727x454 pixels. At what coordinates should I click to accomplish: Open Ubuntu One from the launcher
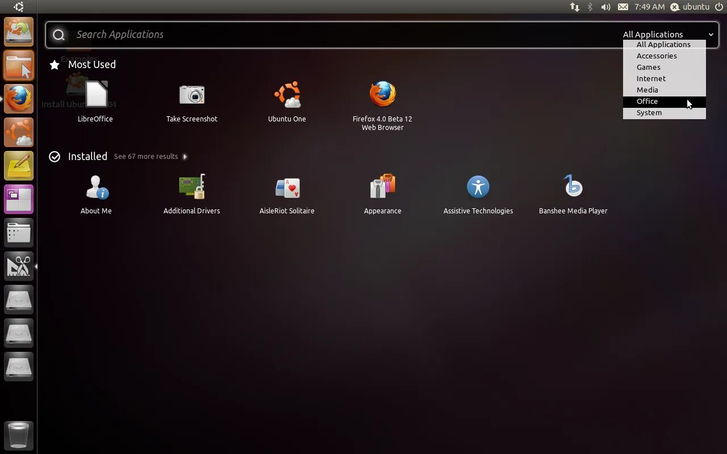tap(19, 132)
